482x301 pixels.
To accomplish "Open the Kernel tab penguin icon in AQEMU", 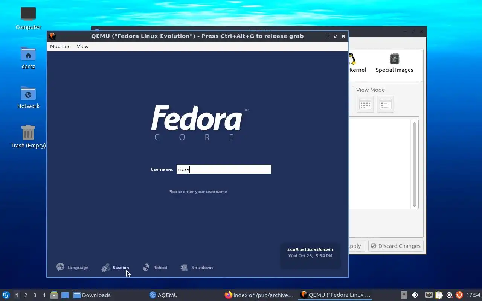I will (x=352, y=59).
